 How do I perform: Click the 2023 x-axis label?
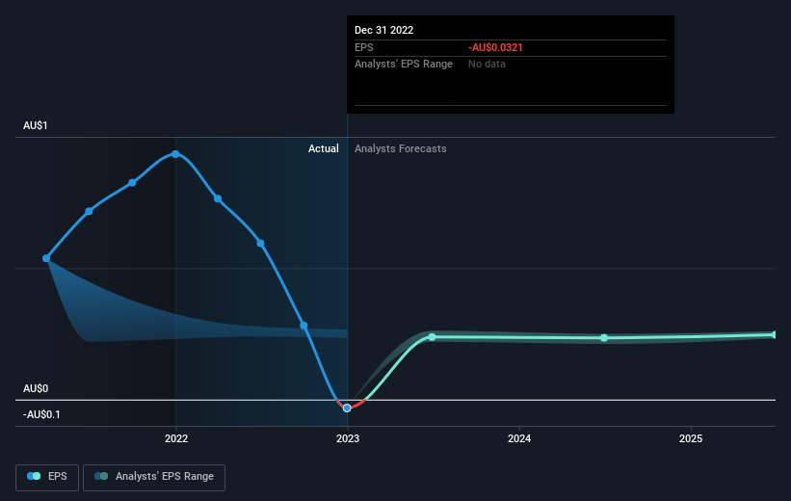(x=348, y=438)
